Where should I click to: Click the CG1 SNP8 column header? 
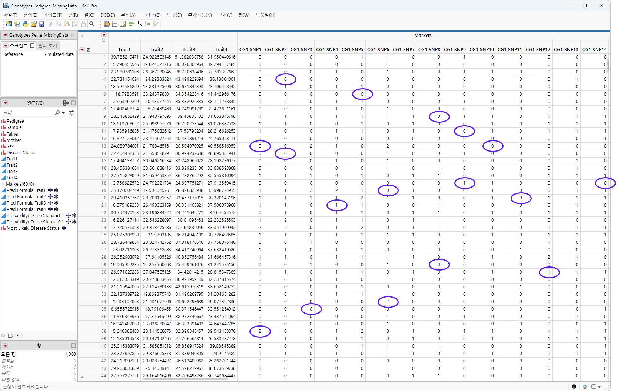tap(429, 50)
